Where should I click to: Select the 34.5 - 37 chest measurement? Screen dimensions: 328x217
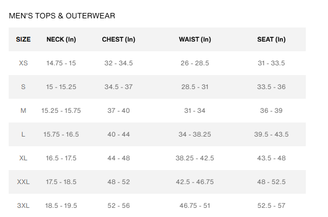tap(119, 87)
